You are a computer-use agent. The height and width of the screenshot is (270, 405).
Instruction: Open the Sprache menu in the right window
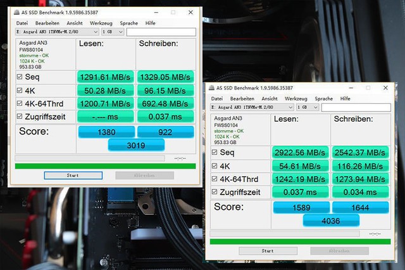pyautogui.click(x=323, y=98)
